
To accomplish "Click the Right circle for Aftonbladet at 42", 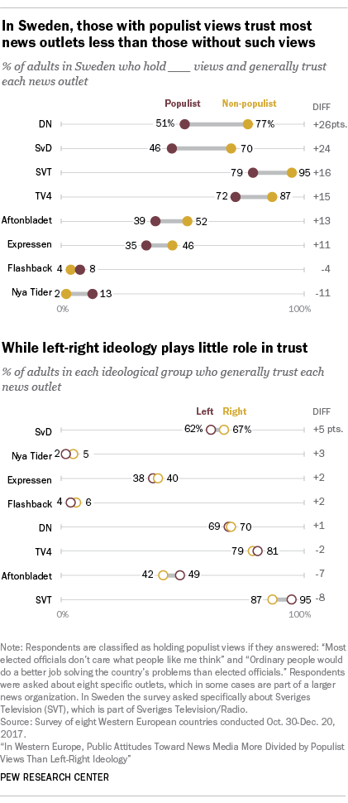I will coord(163,575).
